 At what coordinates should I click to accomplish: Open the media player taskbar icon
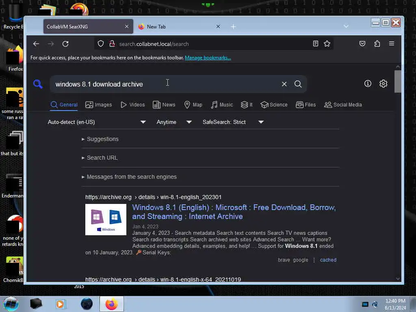coord(60,304)
